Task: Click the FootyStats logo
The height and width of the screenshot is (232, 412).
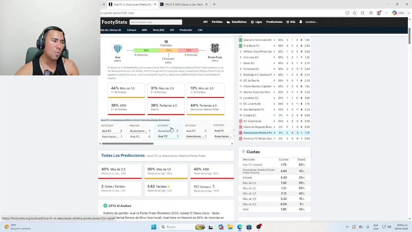Action: pos(114,22)
